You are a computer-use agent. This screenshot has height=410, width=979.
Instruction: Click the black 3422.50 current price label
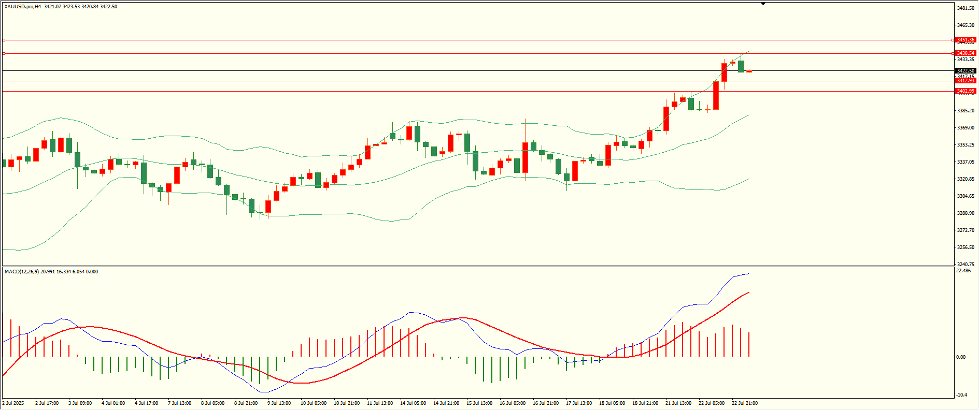[966, 70]
